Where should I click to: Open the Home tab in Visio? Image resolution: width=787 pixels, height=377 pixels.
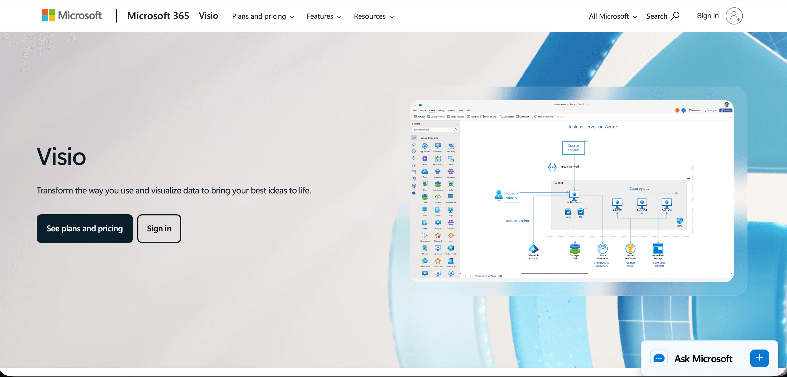click(x=423, y=110)
